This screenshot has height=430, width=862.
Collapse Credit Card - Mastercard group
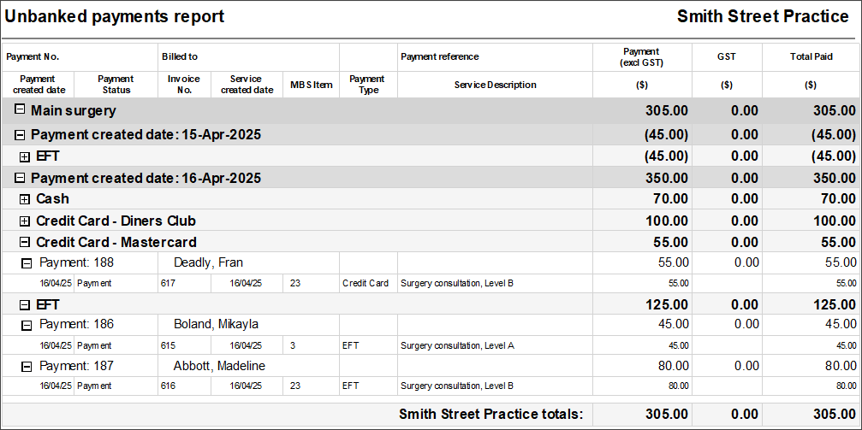(25, 242)
